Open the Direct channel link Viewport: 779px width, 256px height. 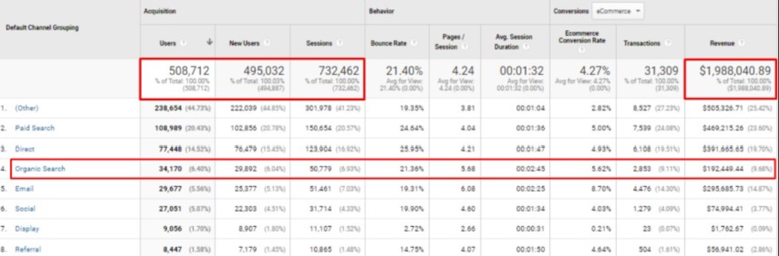(24, 149)
